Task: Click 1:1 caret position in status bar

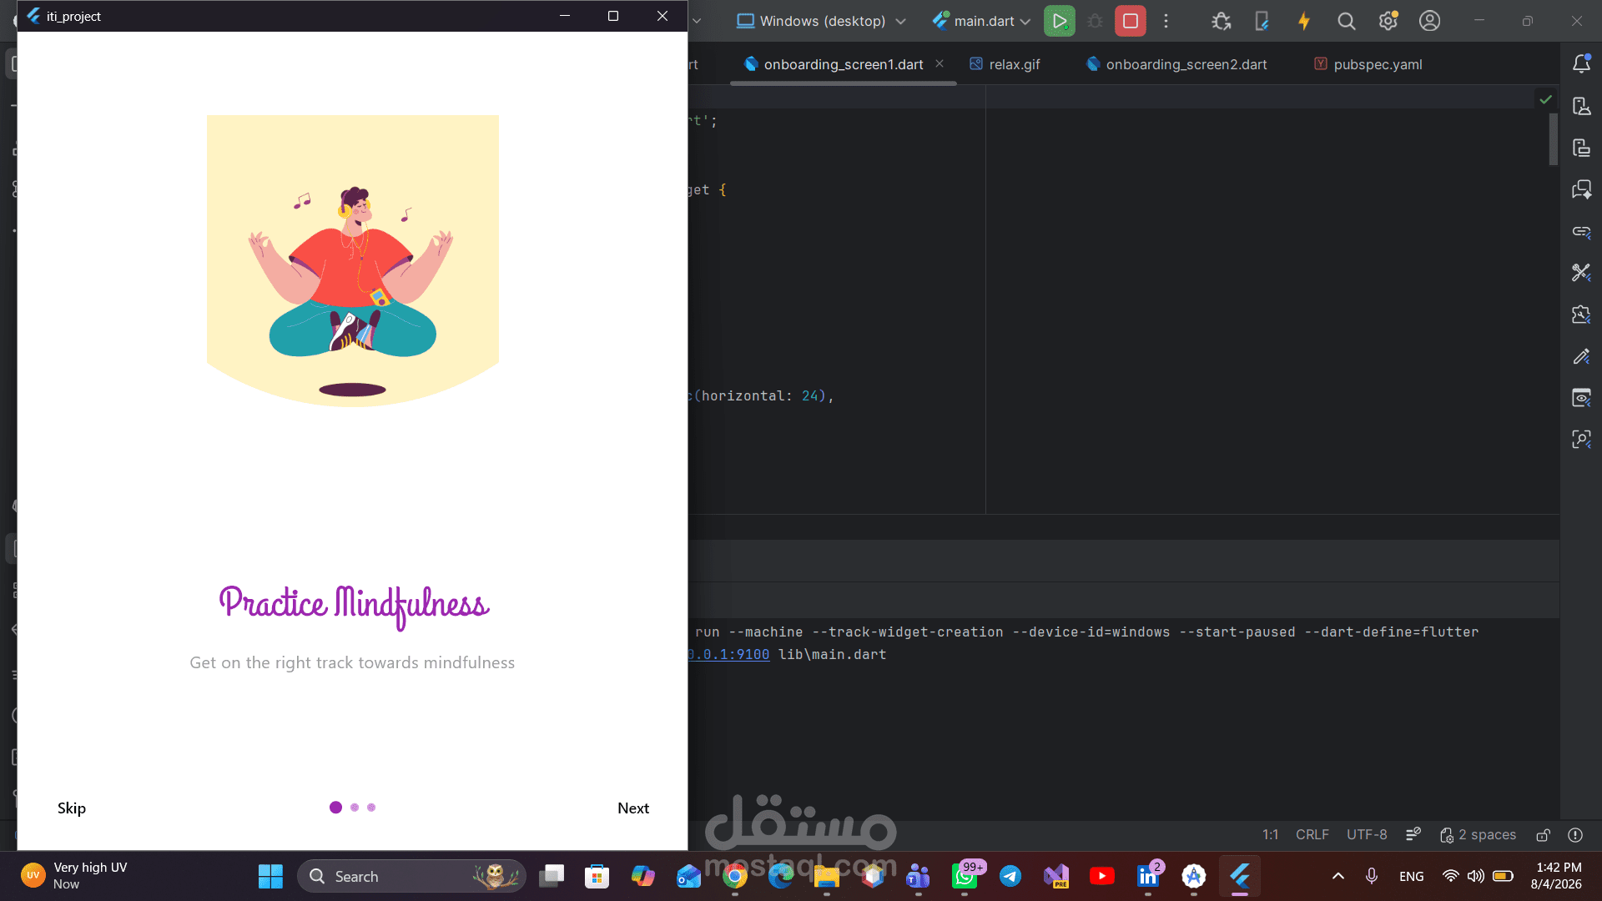Action: coord(1270,835)
